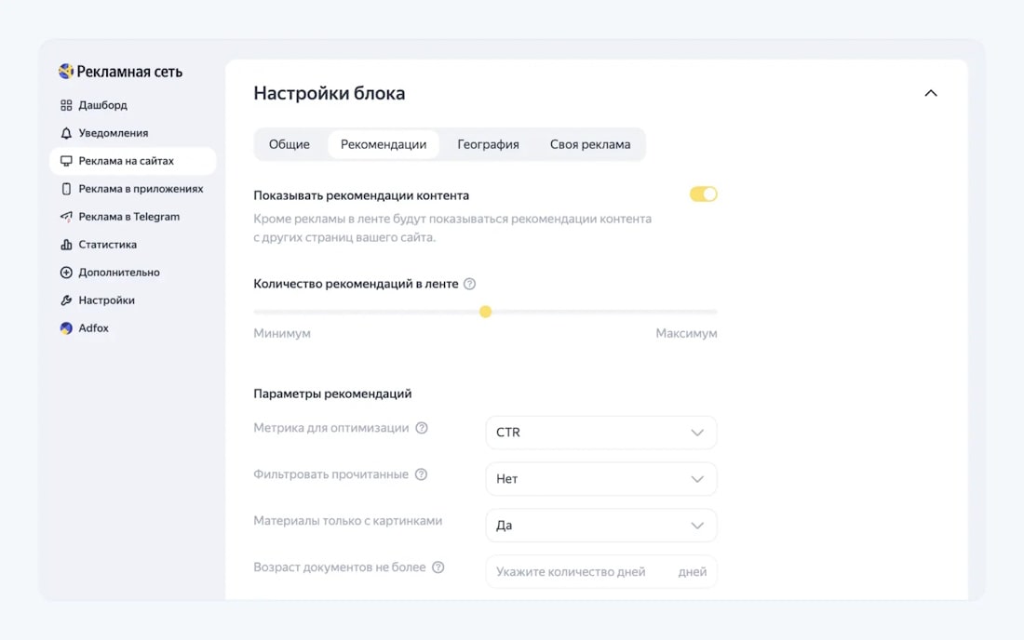The image size is (1024, 640).
Task: Click the Статистика chart icon
Action: pos(66,245)
